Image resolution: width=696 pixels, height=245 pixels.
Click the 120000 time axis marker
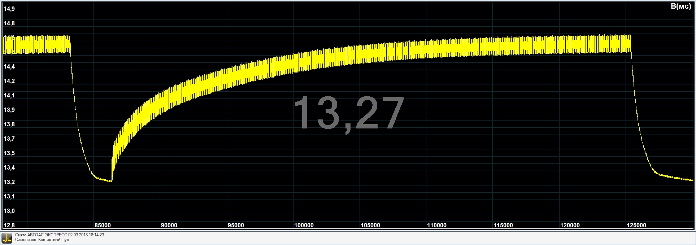(570, 226)
